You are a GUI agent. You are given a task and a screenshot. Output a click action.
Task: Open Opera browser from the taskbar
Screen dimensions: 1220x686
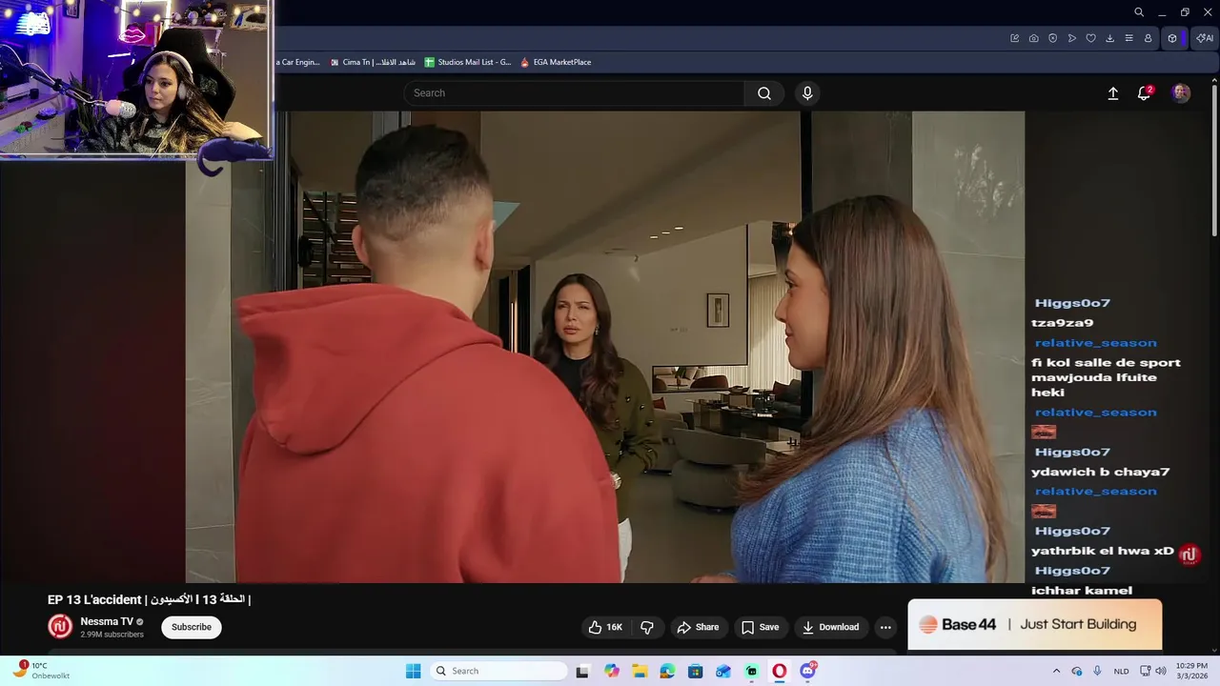(x=780, y=671)
